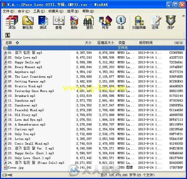Click the status bar key/lock icon
Image resolution: width=187 pixels, height=179 pixels.
tap(10, 175)
